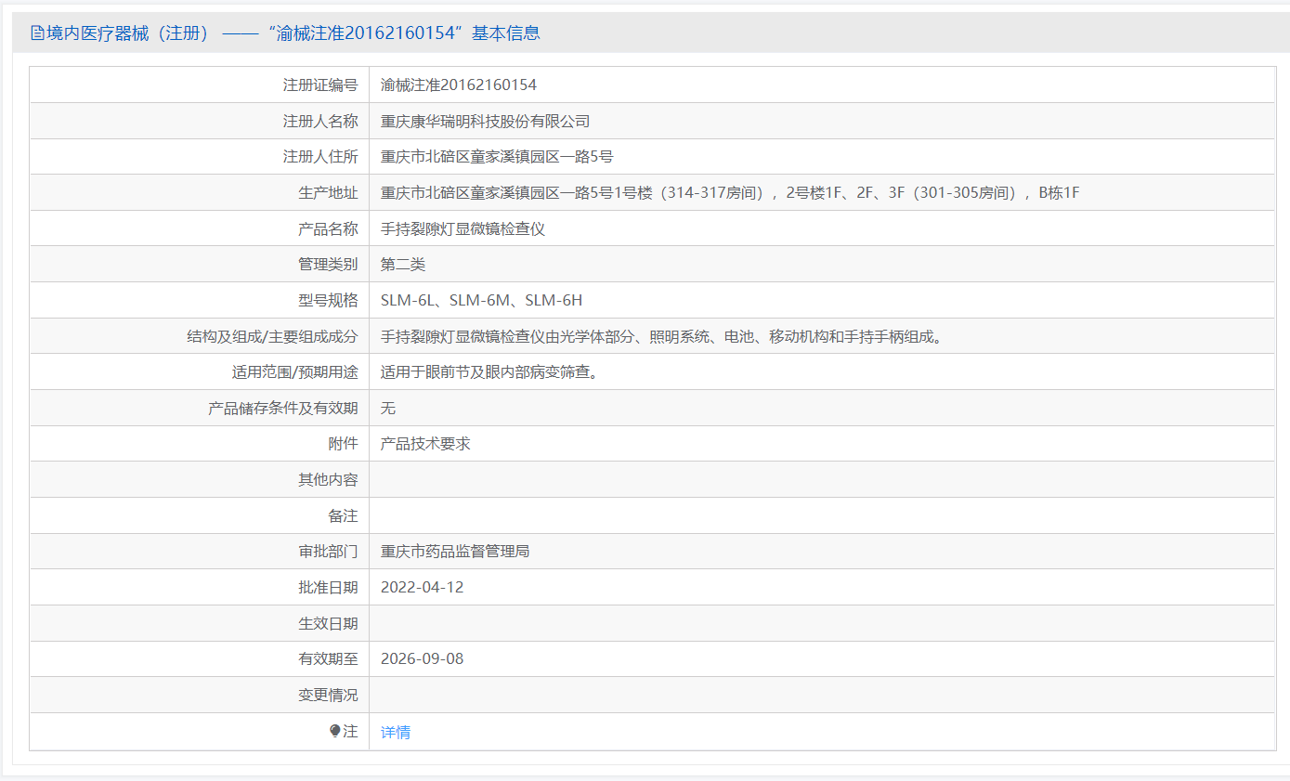Click the 注册人住所 address value
The height and width of the screenshot is (781, 1290).
pyautogui.click(x=497, y=157)
